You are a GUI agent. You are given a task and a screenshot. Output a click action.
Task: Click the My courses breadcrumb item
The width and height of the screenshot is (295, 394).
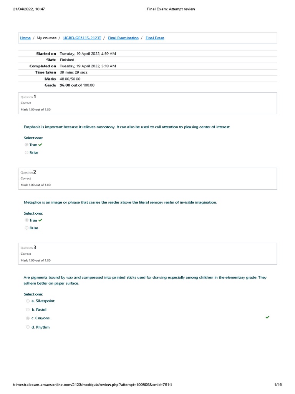[x=46, y=38]
